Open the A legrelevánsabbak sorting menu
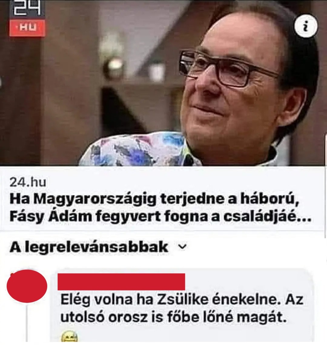This screenshot has height=345, width=327. [98, 247]
